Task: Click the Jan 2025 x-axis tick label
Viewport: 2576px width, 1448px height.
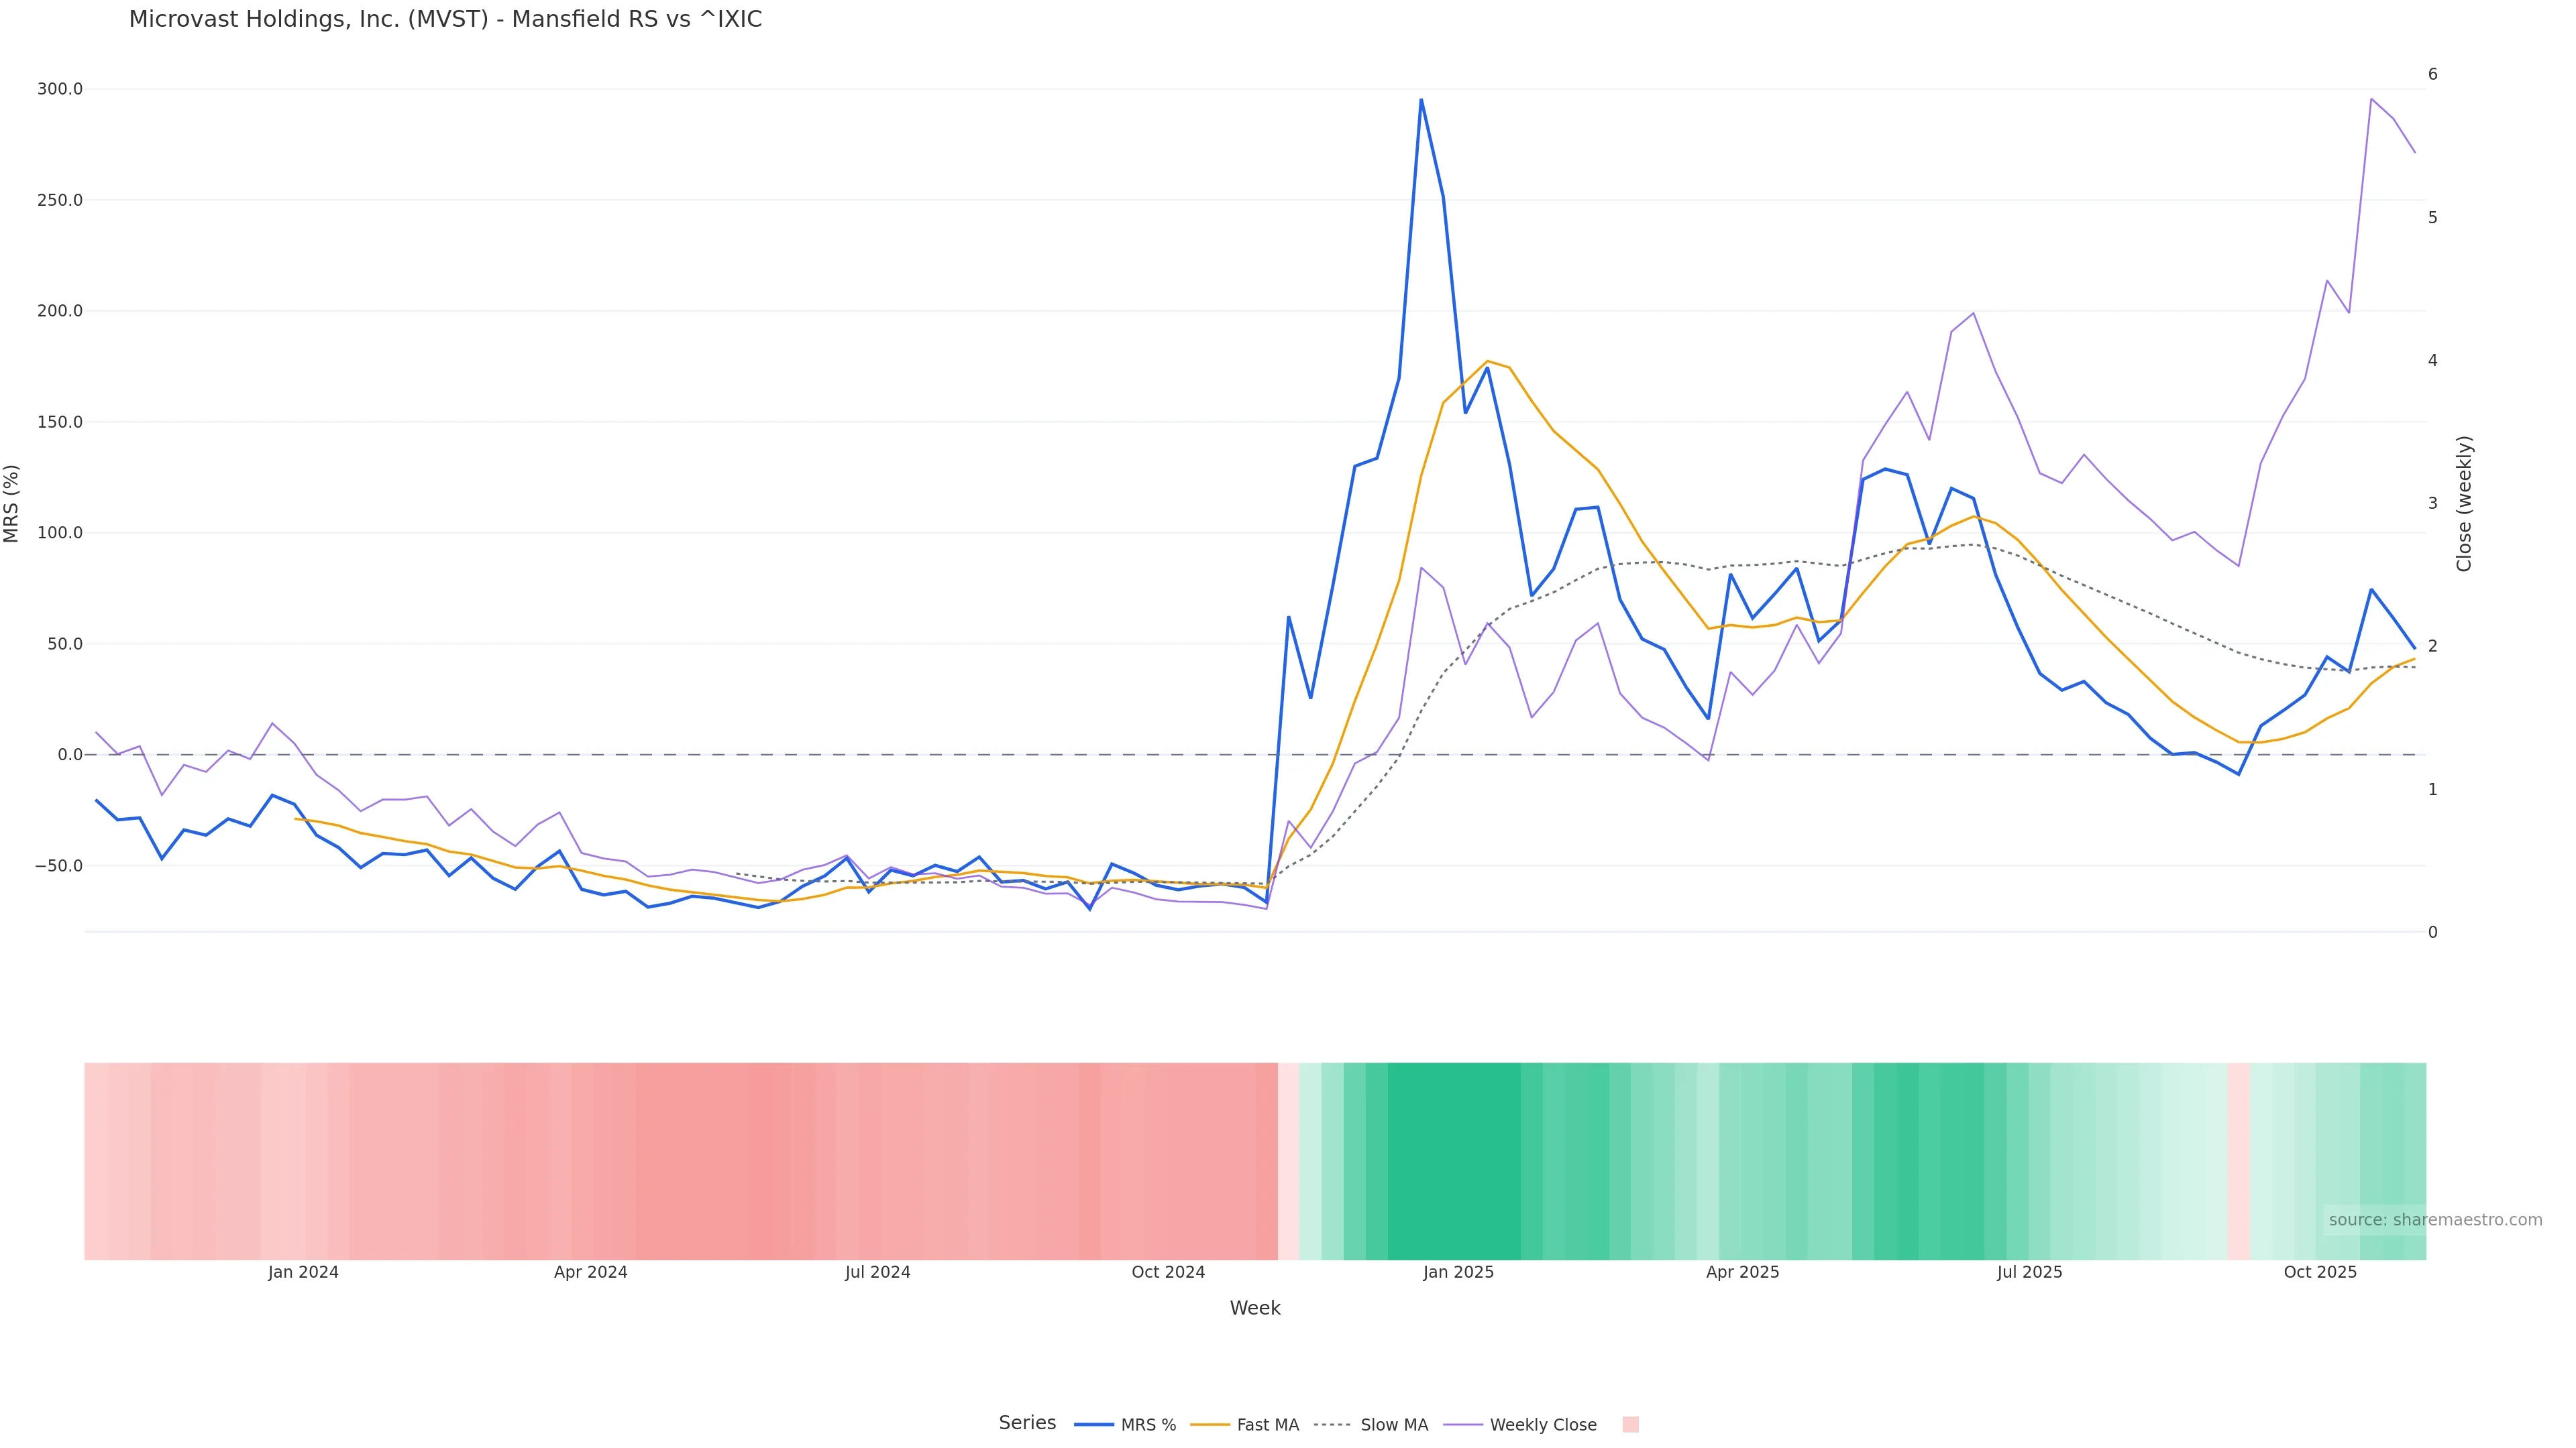Action: (1458, 1272)
